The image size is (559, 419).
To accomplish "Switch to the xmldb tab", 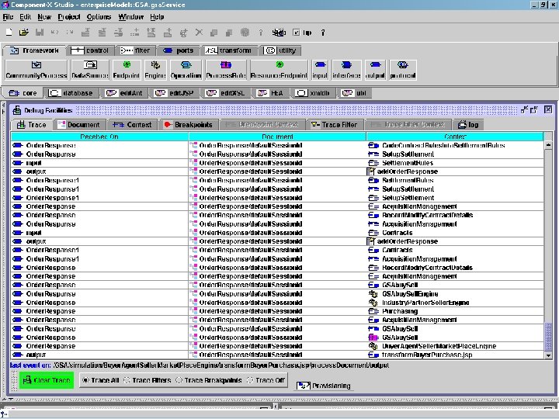I will 313,93.
